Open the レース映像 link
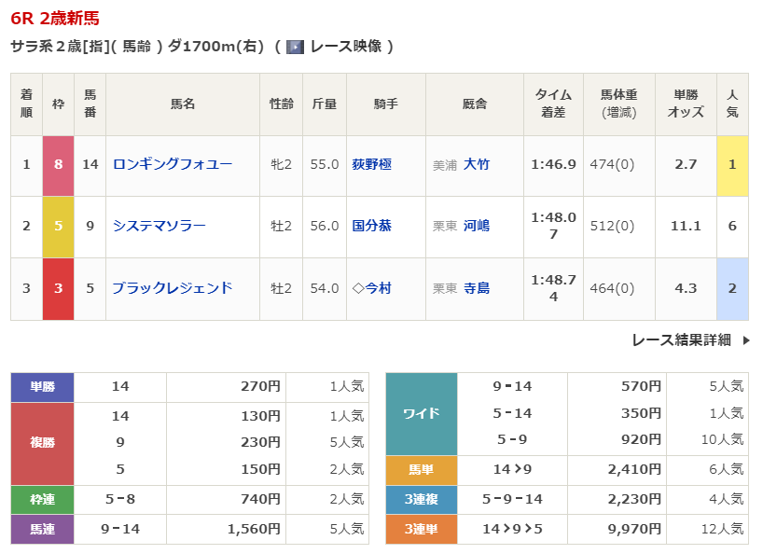 (345, 47)
